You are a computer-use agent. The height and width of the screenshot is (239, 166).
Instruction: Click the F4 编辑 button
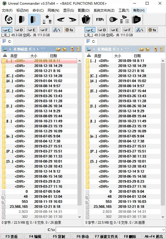[x=35, y=236]
